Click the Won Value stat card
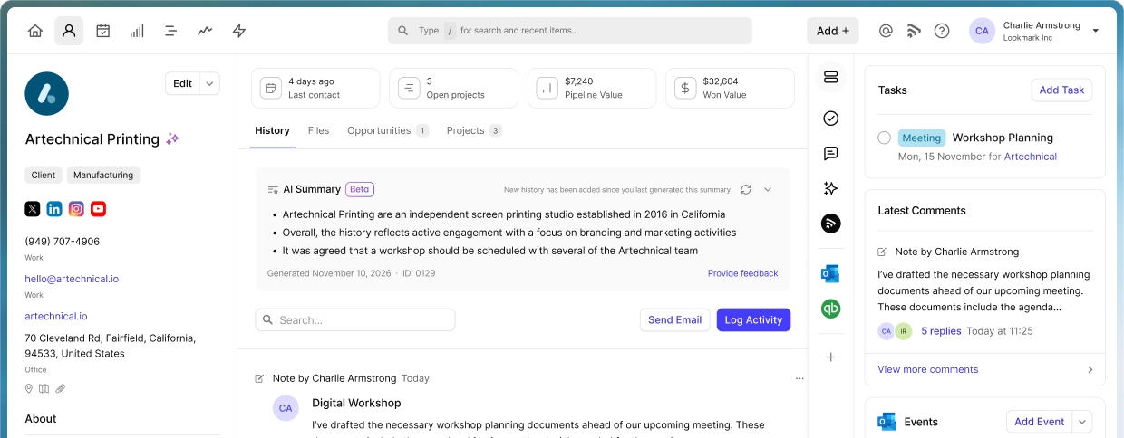This screenshot has width=1124, height=438. click(730, 88)
